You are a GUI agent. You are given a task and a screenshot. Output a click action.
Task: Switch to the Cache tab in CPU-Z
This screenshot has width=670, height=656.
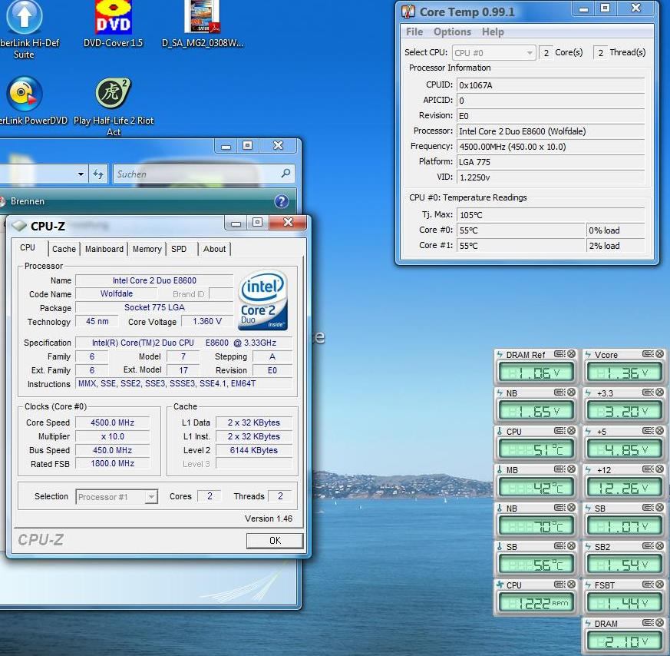tap(64, 249)
